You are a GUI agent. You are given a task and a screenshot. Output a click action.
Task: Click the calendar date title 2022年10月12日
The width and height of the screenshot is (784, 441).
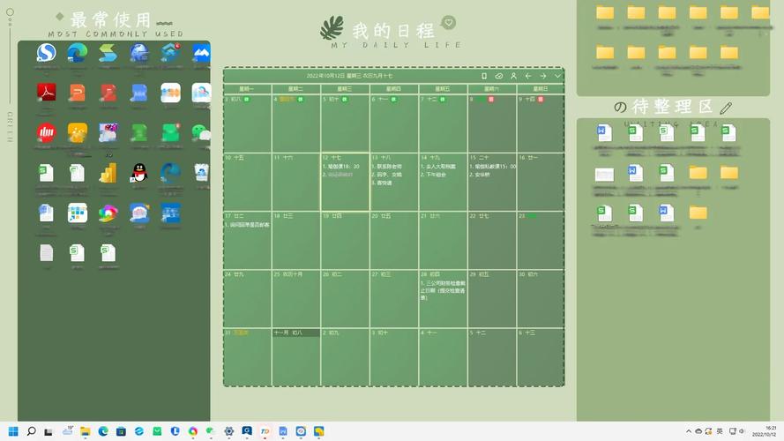click(x=349, y=76)
